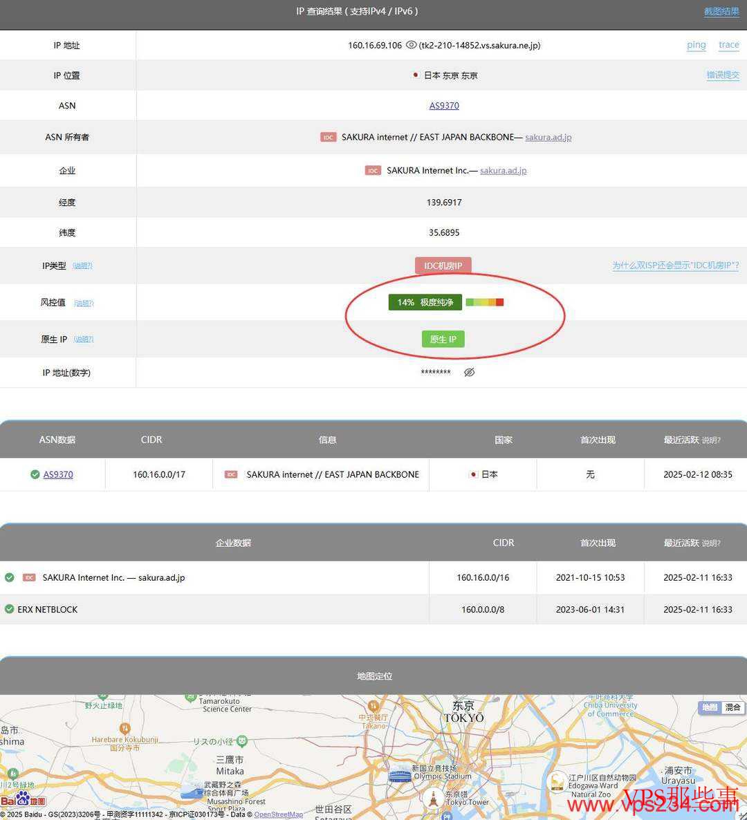Viewport: 747px width, 820px height.
Task: Click the 截图结果 link in header
Action: (x=721, y=11)
